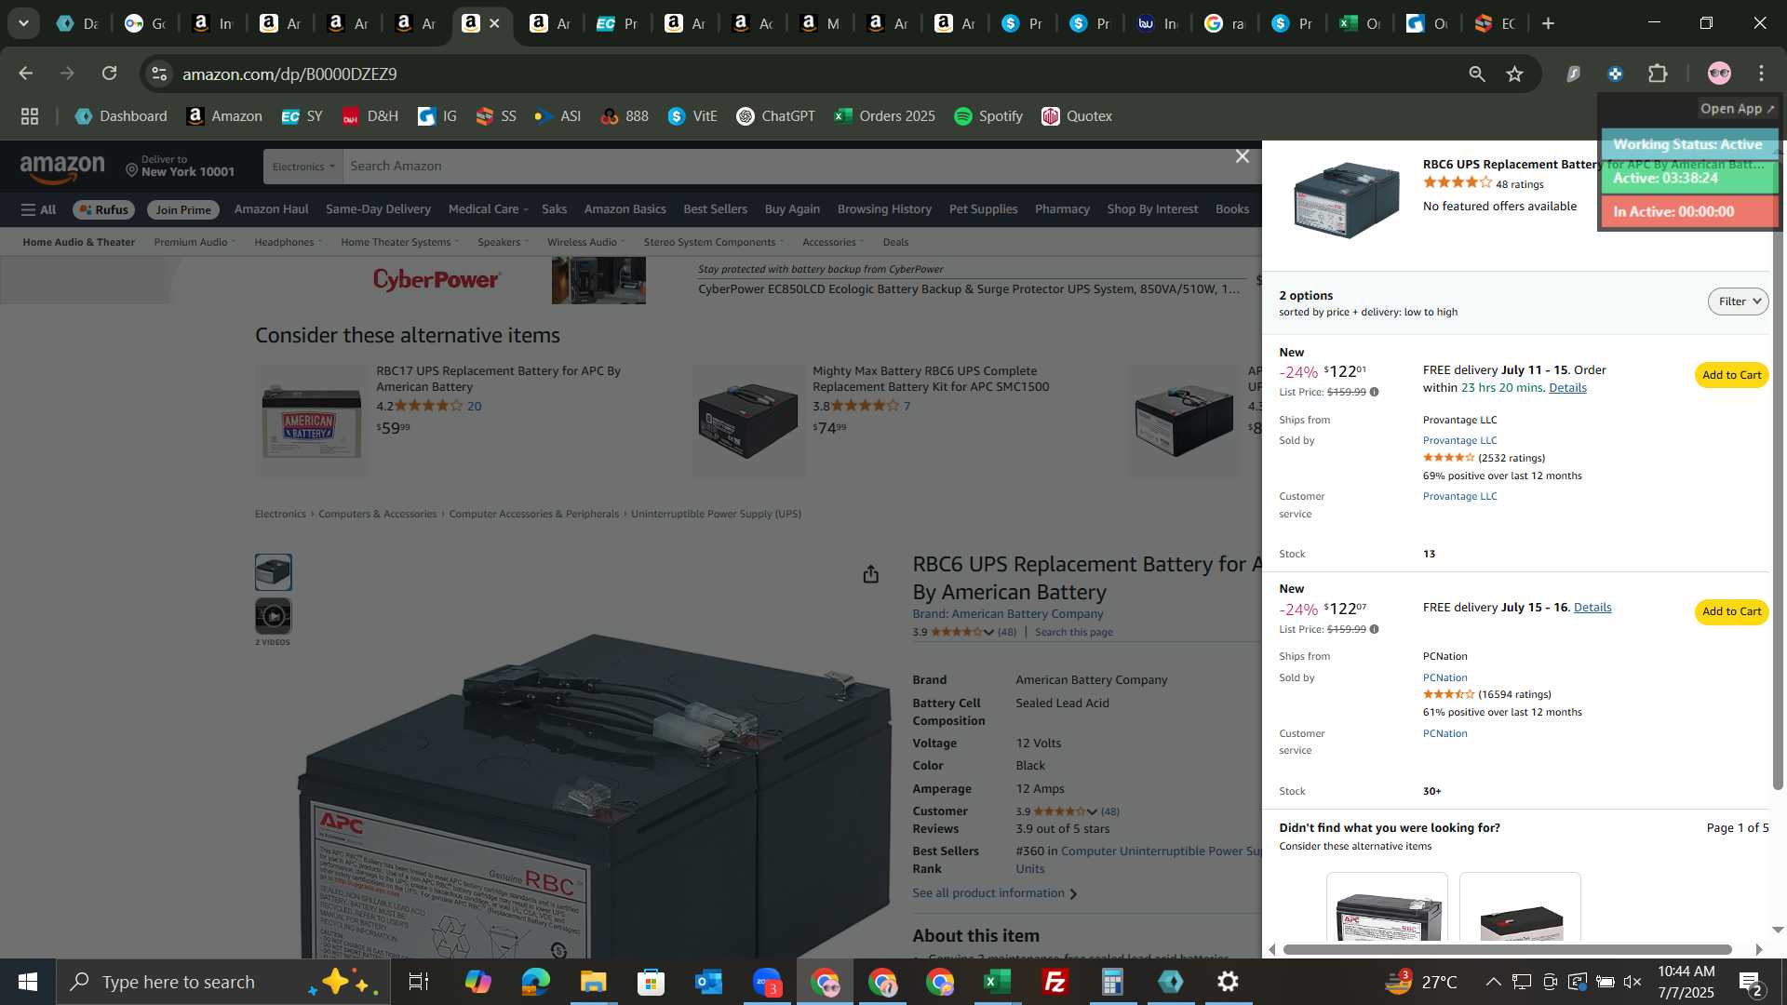1787x1005 pixels.
Task: Click See all product information link
Action: point(994,893)
